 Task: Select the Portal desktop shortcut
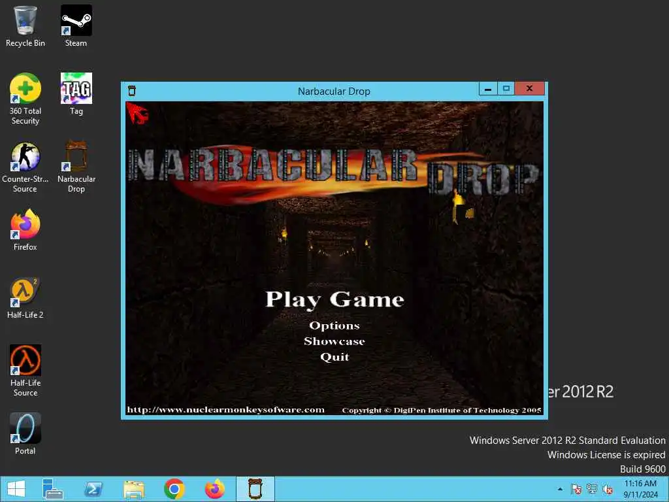(x=25, y=434)
